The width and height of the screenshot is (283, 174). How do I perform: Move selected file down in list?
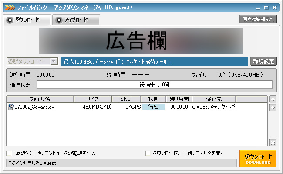click(x=273, y=108)
